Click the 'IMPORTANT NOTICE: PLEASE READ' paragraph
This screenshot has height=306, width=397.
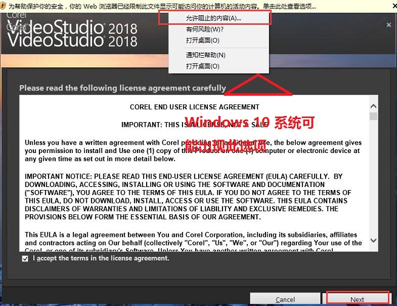[x=188, y=197]
